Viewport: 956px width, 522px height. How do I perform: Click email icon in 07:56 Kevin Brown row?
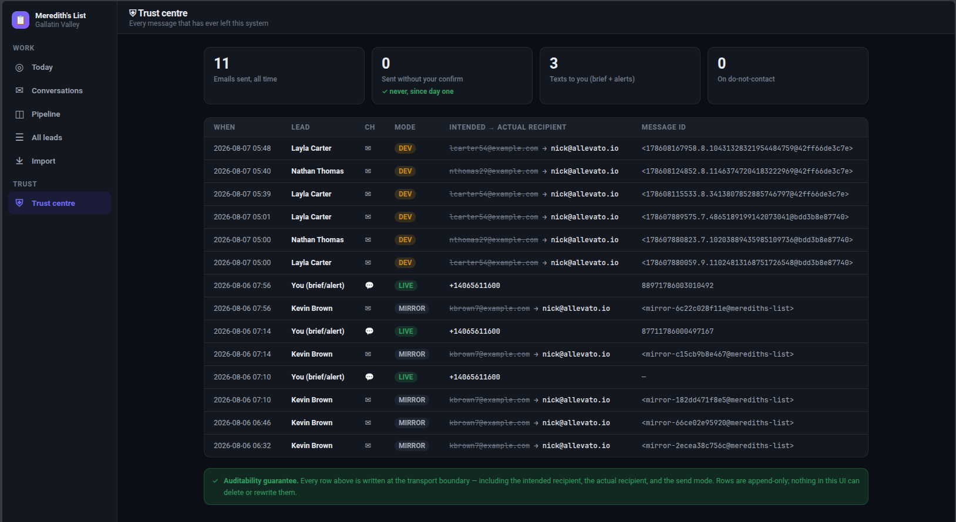[x=368, y=309]
